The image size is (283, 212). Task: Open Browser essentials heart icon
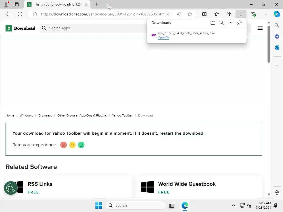tap(253, 14)
